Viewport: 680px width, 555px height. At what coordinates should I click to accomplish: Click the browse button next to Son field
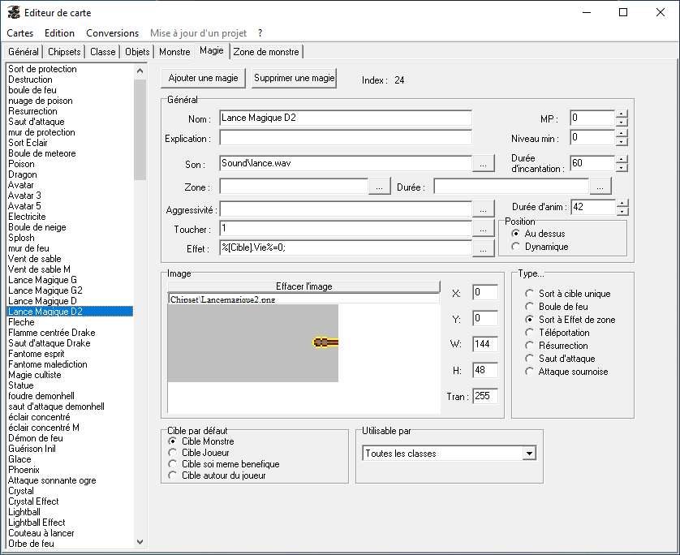(483, 163)
